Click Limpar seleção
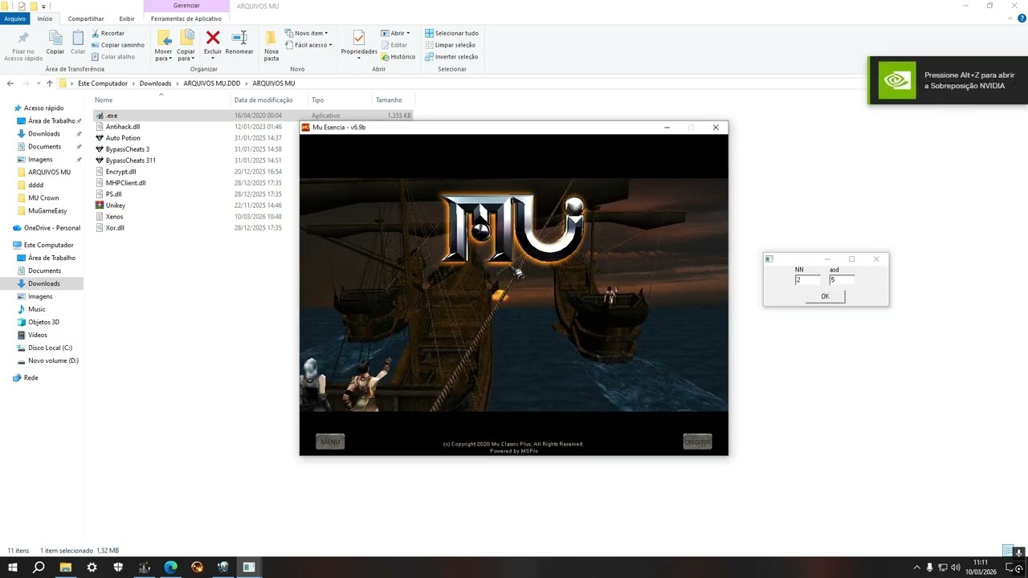This screenshot has height=578, width=1028. click(450, 45)
